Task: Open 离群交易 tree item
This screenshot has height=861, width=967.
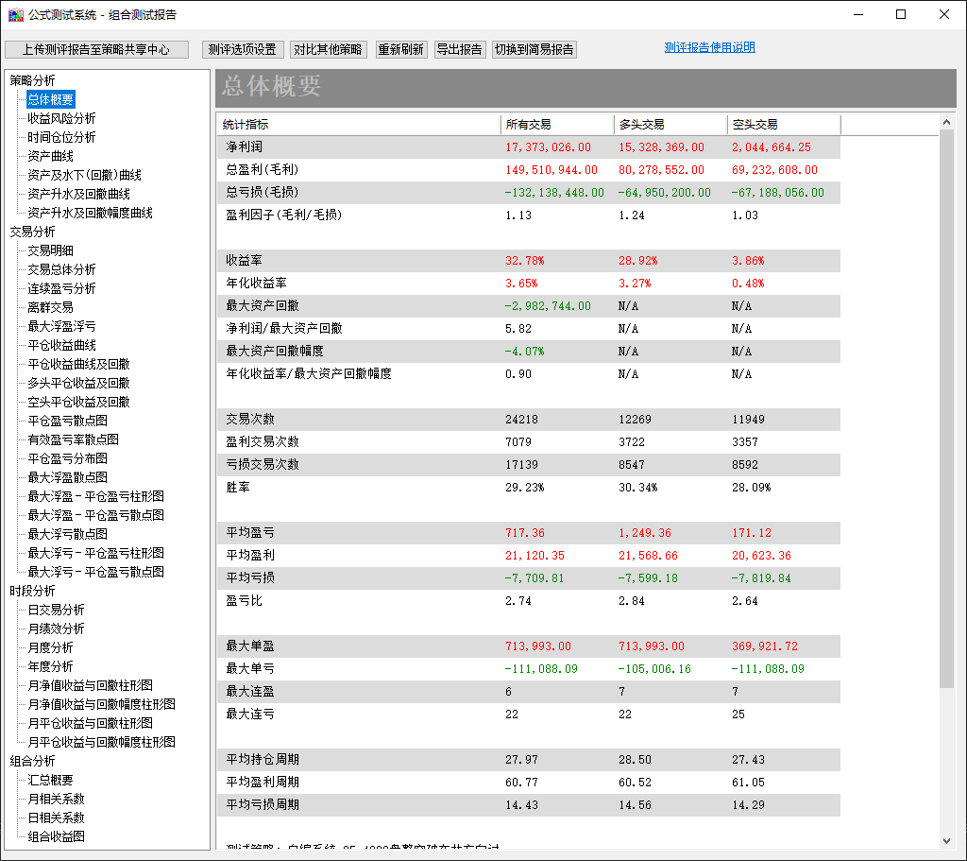Action: point(51,307)
